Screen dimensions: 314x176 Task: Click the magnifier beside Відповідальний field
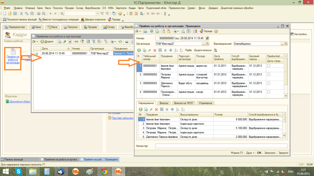point(286,44)
